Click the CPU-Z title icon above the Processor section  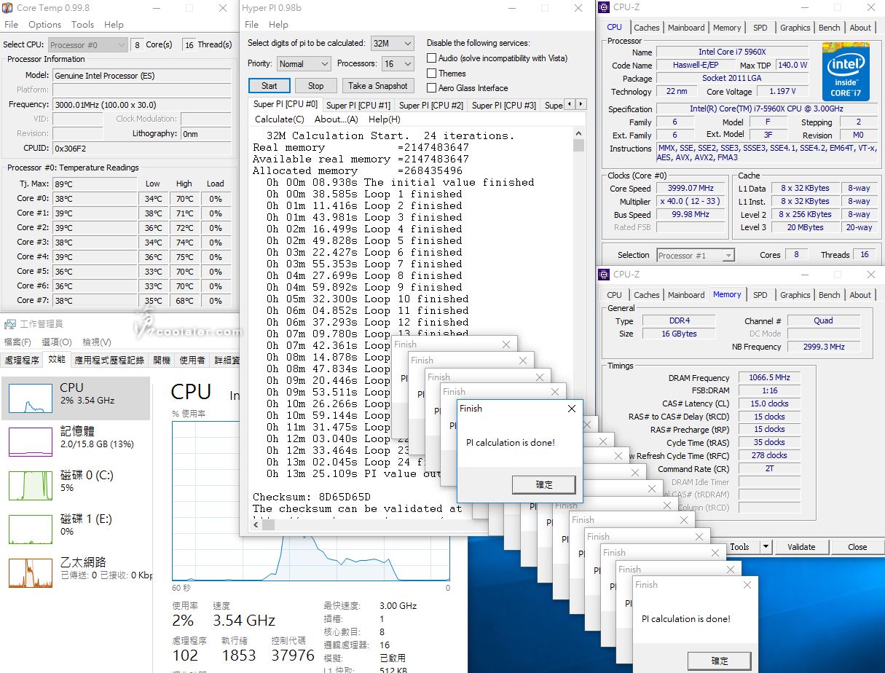[x=604, y=8]
